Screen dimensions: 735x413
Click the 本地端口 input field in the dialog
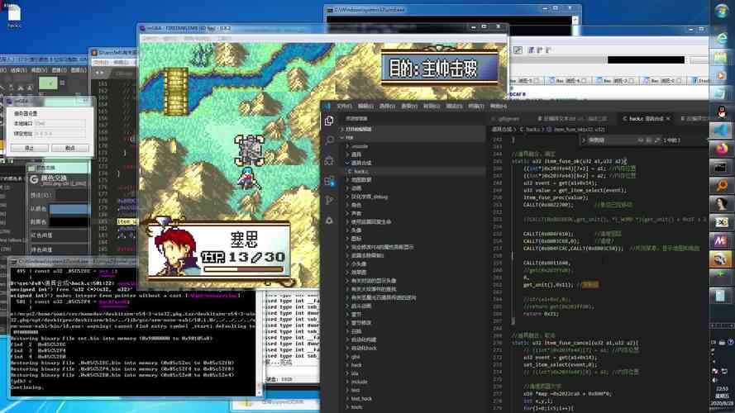pos(60,124)
